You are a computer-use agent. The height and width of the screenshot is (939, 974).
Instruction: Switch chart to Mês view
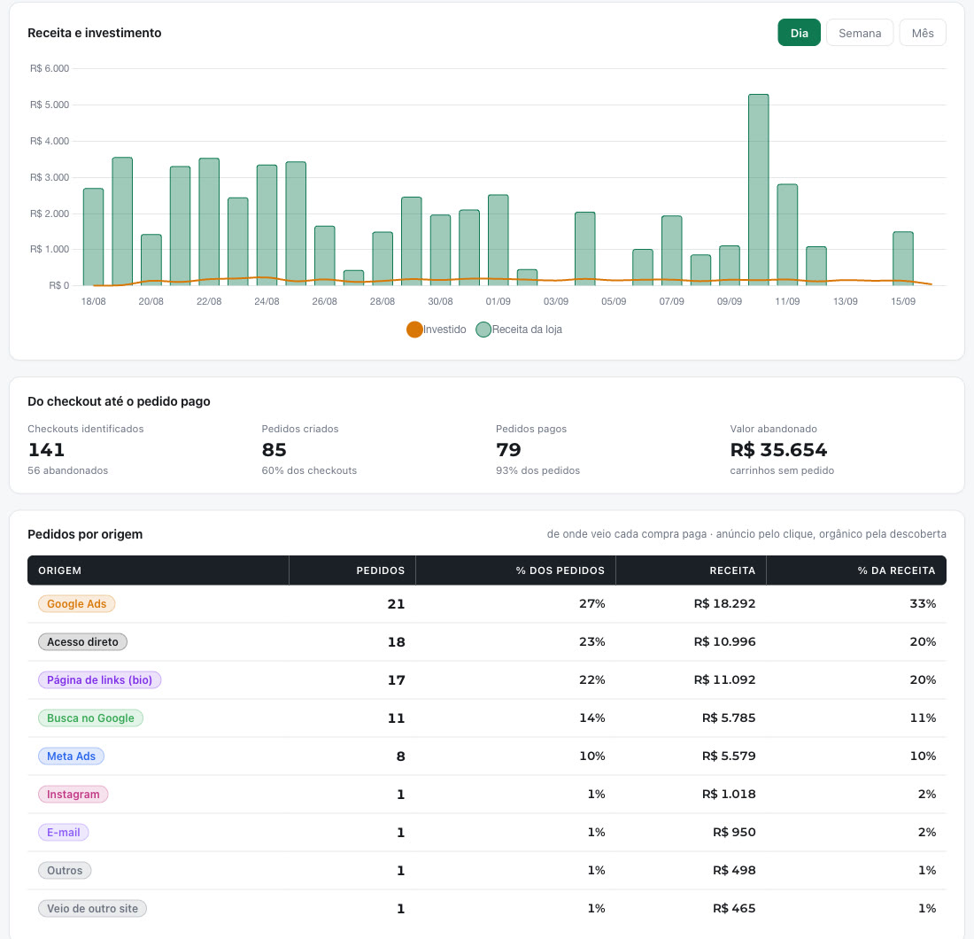923,33
